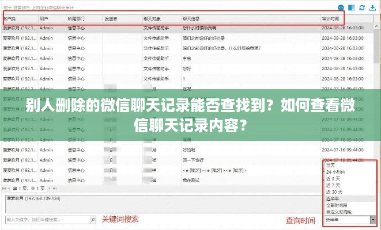Click Admin in the 您好 row
Viewport: 381px width, 230px height.
point(46,68)
